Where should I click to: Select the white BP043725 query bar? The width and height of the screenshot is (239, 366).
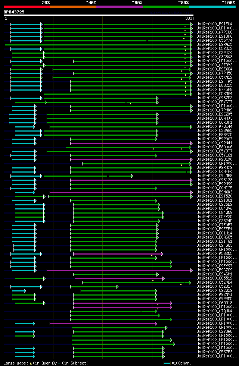pyautogui.click(x=99, y=15)
